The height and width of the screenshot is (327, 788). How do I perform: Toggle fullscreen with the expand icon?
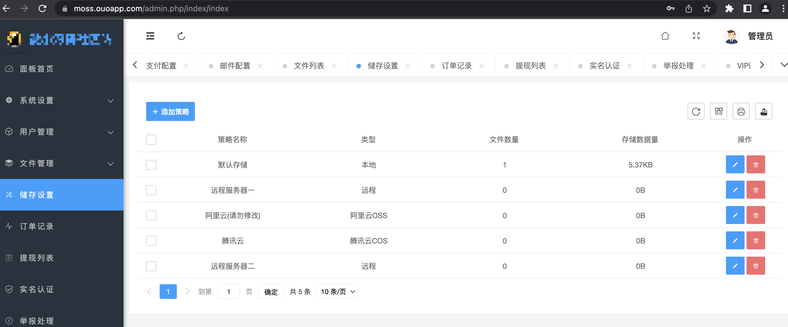696,36
